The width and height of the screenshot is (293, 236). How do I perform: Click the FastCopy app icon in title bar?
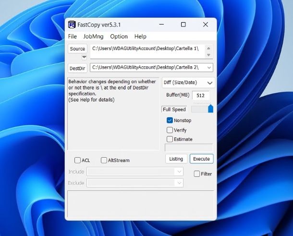pos(72,25)
